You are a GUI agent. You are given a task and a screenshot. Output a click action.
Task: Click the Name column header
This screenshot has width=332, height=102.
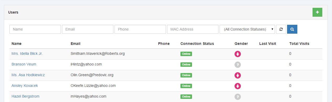(x=17, y=44)
